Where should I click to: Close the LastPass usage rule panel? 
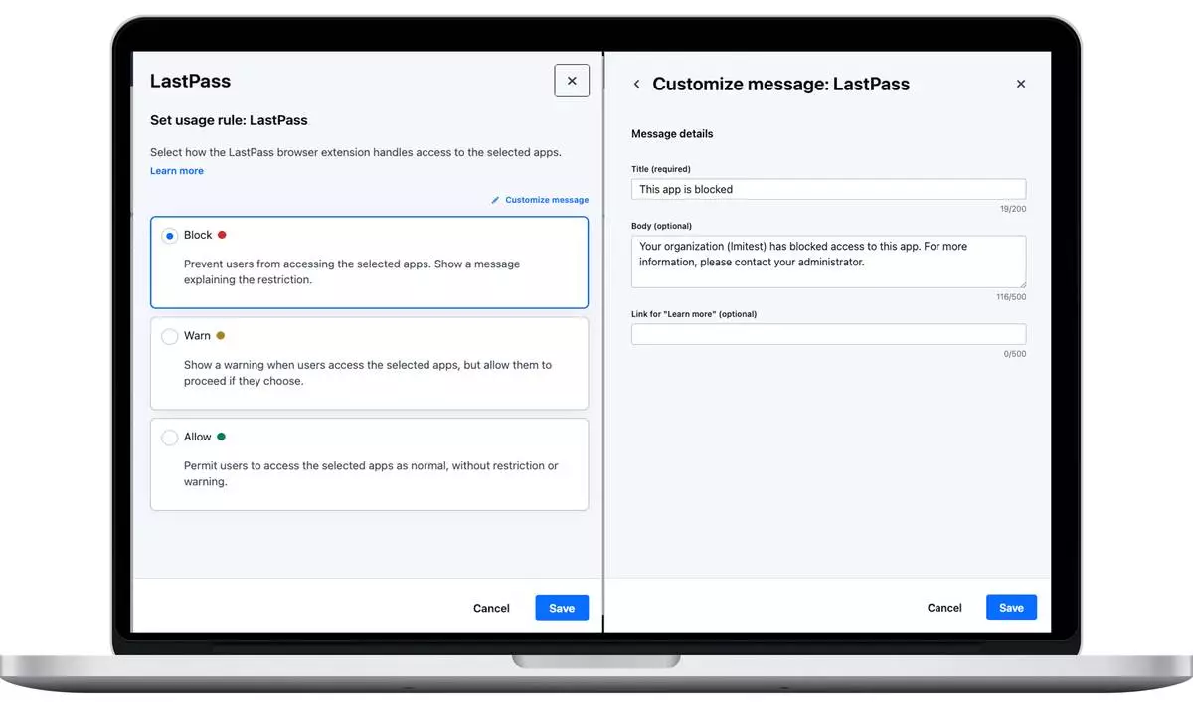571,81
